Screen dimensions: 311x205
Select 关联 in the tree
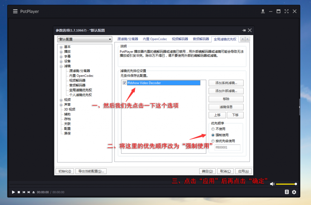click(x=67, y=124)
